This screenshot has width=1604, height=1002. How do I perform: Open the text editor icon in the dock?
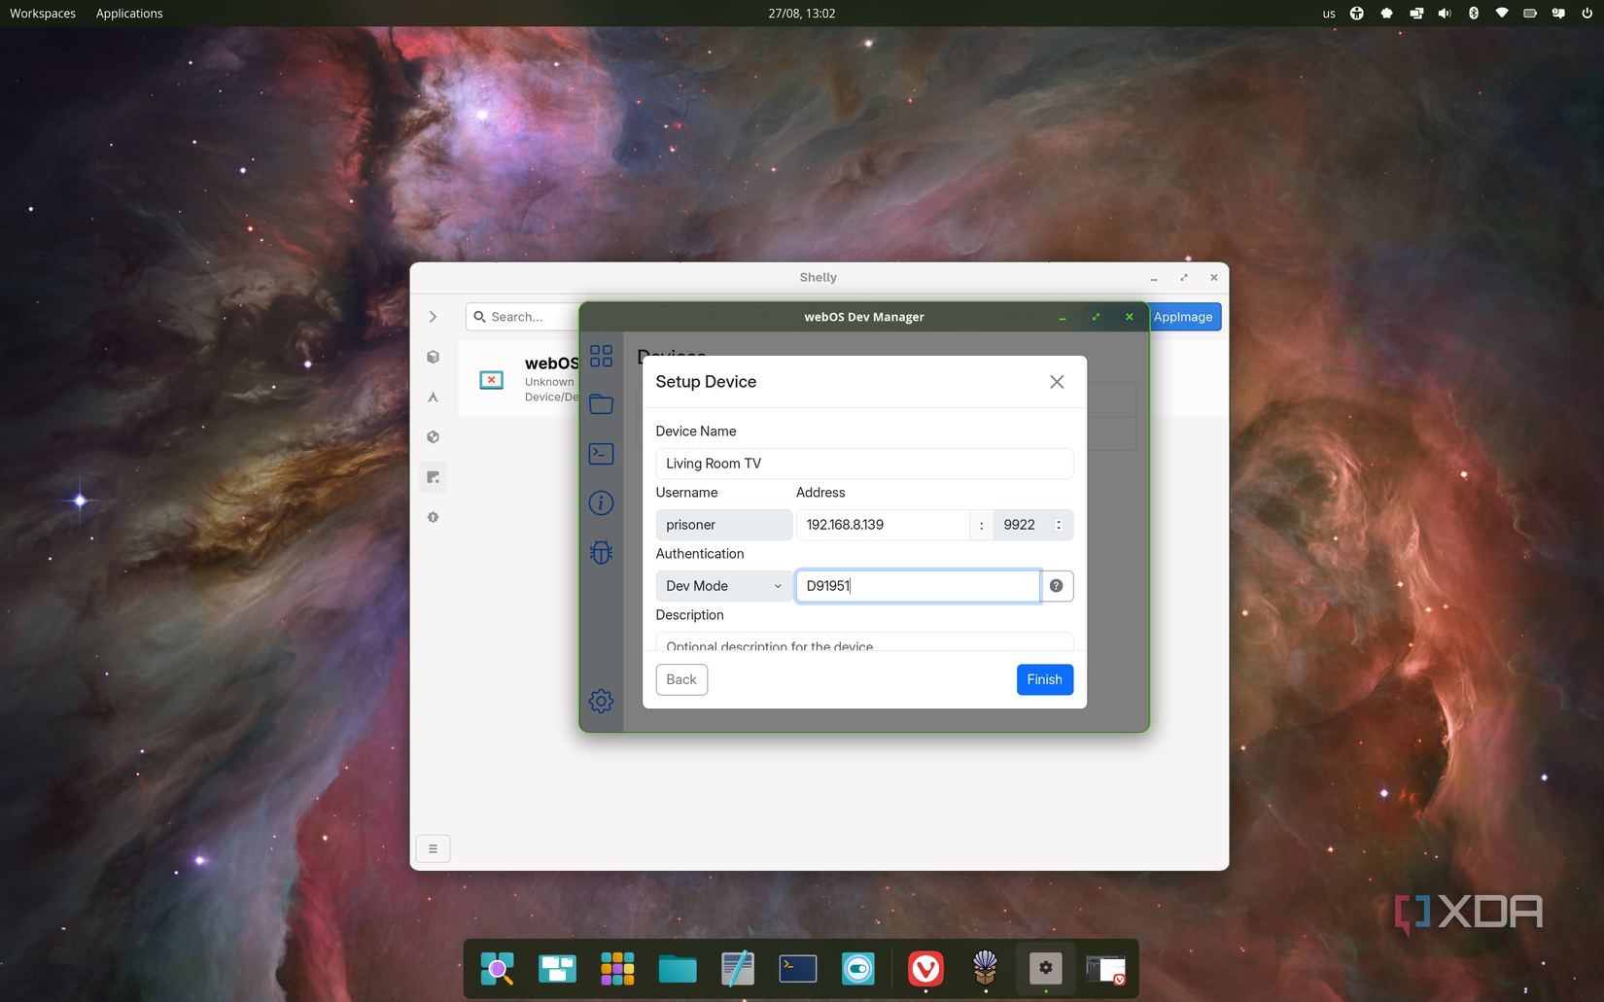738,968
